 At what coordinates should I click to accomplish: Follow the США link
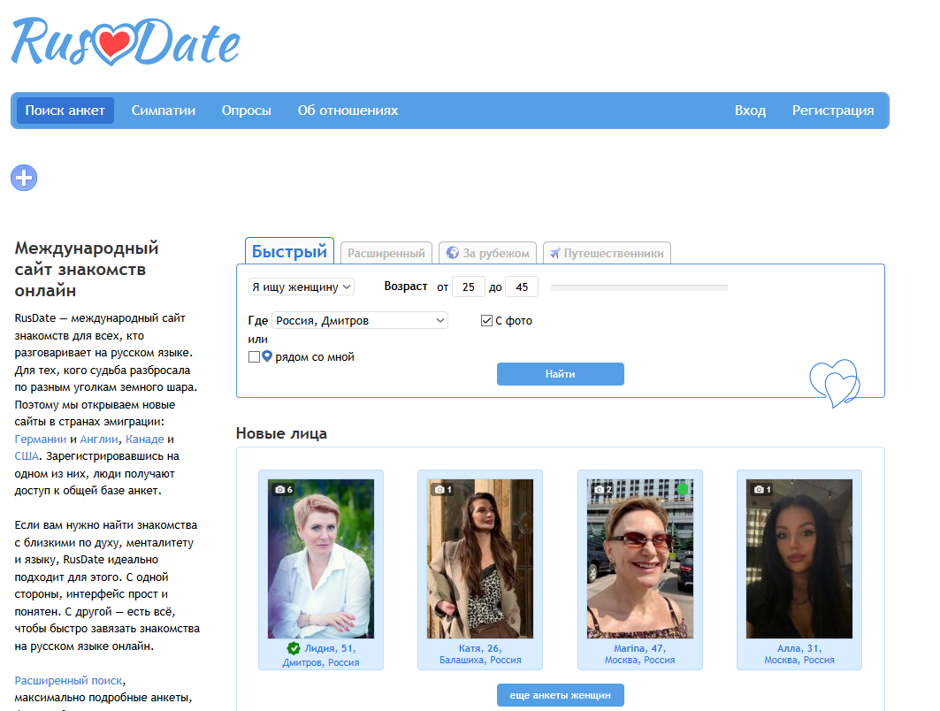tap(27, 456)
